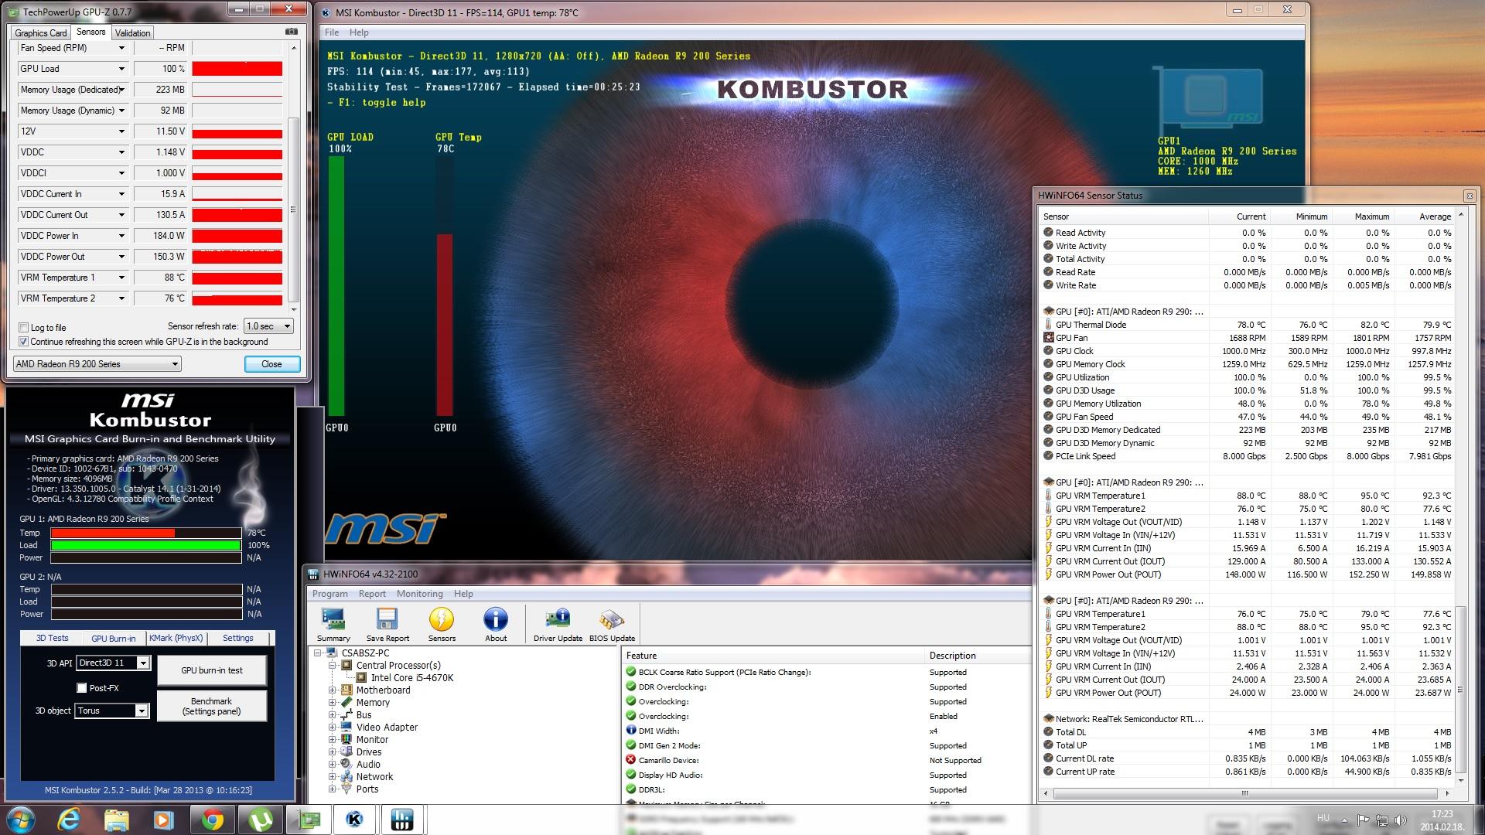The image size is (1485, 835).
Task: Open the Sensors toolbar icon in HWiNFO64
Action: pyautogui.click(x=442, y=624)
